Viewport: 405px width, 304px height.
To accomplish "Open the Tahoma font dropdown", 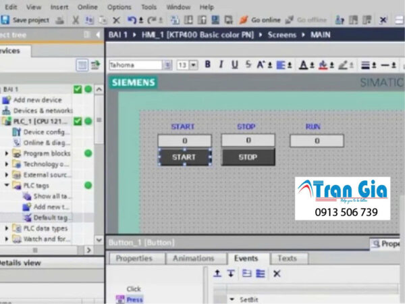I will [x=167, y=66].
